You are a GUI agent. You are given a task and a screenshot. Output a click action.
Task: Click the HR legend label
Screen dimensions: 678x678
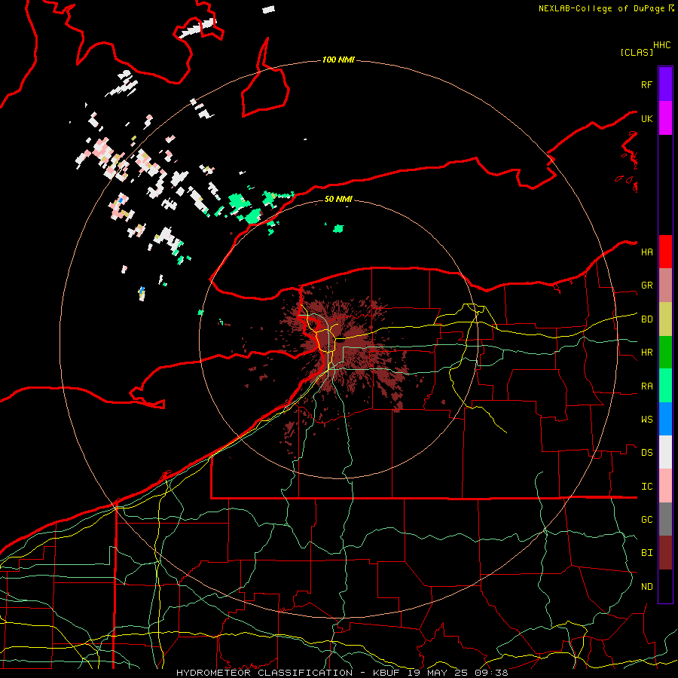pyautogui.click(x=646, y=353)
